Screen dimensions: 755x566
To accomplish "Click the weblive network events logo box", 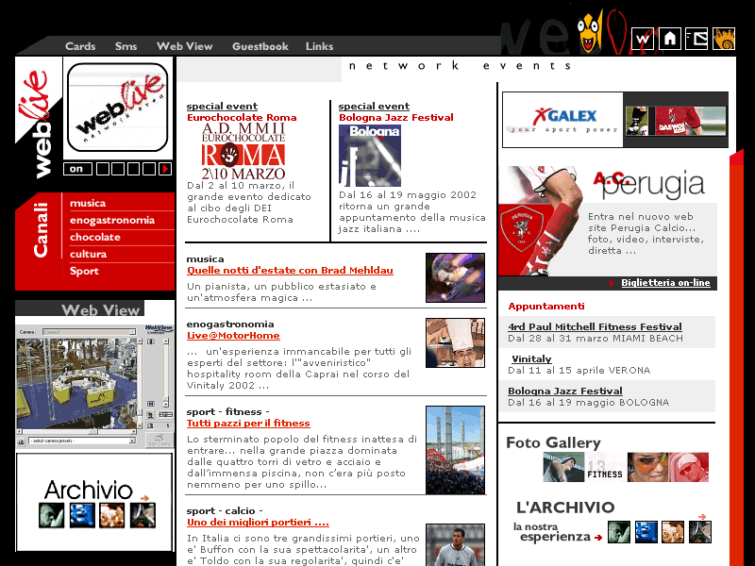I will pos(118,108).
